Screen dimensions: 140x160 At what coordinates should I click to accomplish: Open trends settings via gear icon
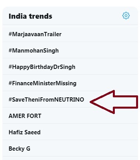126,16
